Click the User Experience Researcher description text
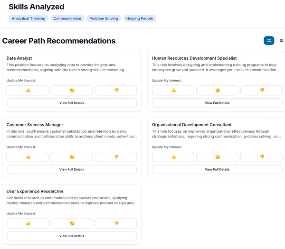The image size is (285, 249). [x=71, y=201]
